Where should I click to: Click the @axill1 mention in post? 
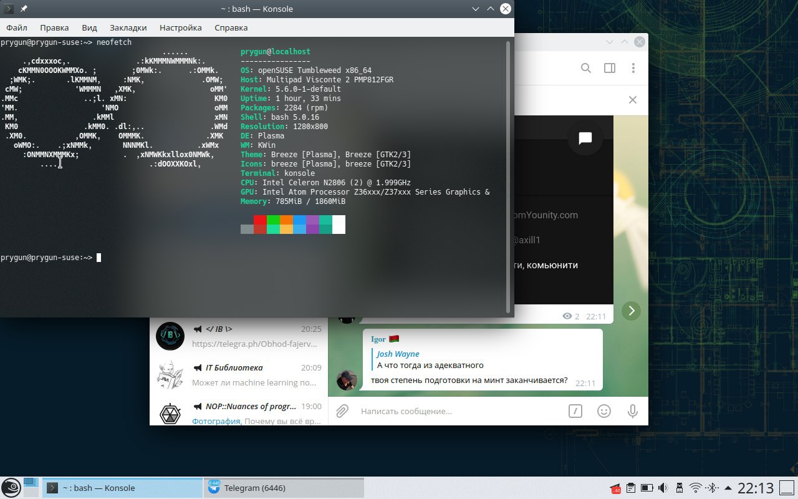pyautogui.click(x=526, y=240)
